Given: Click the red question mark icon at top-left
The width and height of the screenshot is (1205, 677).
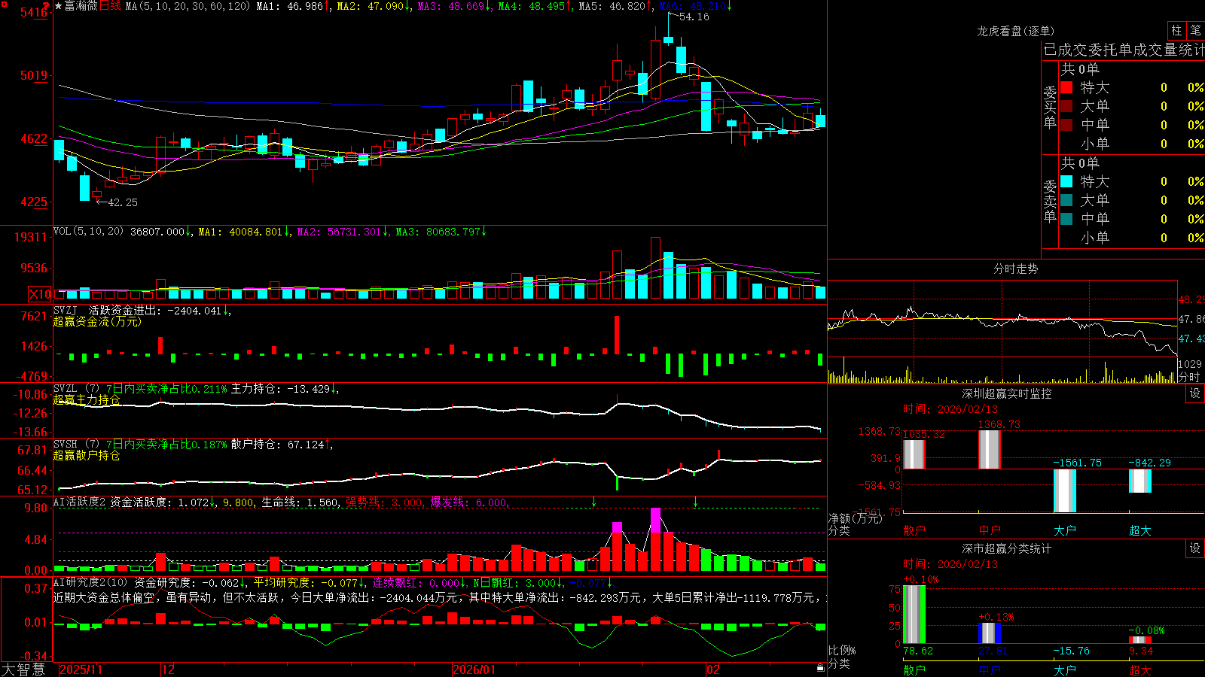Looking at the screenshot, I should click(x=47, y=6).
